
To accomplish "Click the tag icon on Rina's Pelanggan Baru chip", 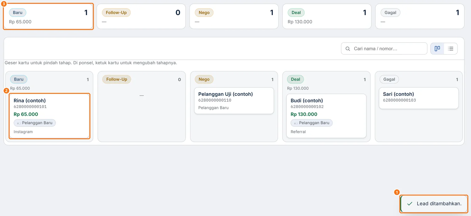I will [x=19, y=123].
